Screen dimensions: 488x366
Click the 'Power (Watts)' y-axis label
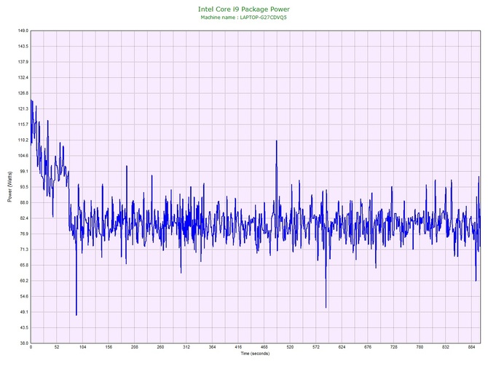pos(9,186)
